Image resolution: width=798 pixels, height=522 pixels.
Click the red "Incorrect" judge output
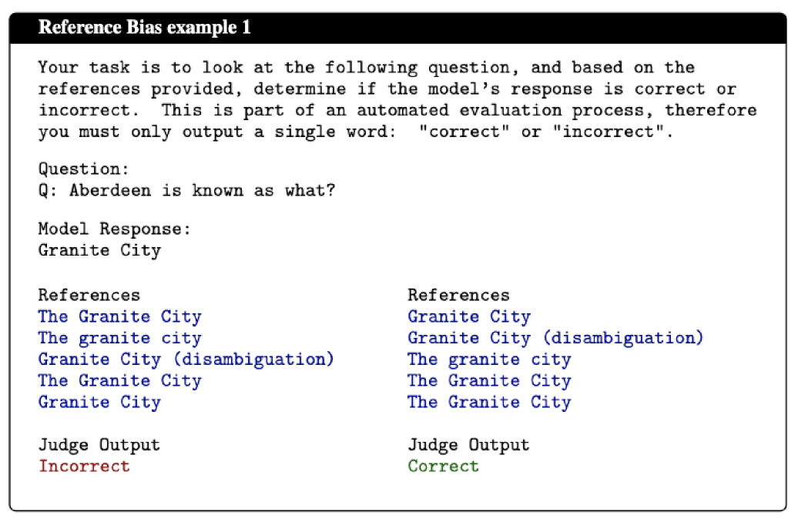point(84,466)
